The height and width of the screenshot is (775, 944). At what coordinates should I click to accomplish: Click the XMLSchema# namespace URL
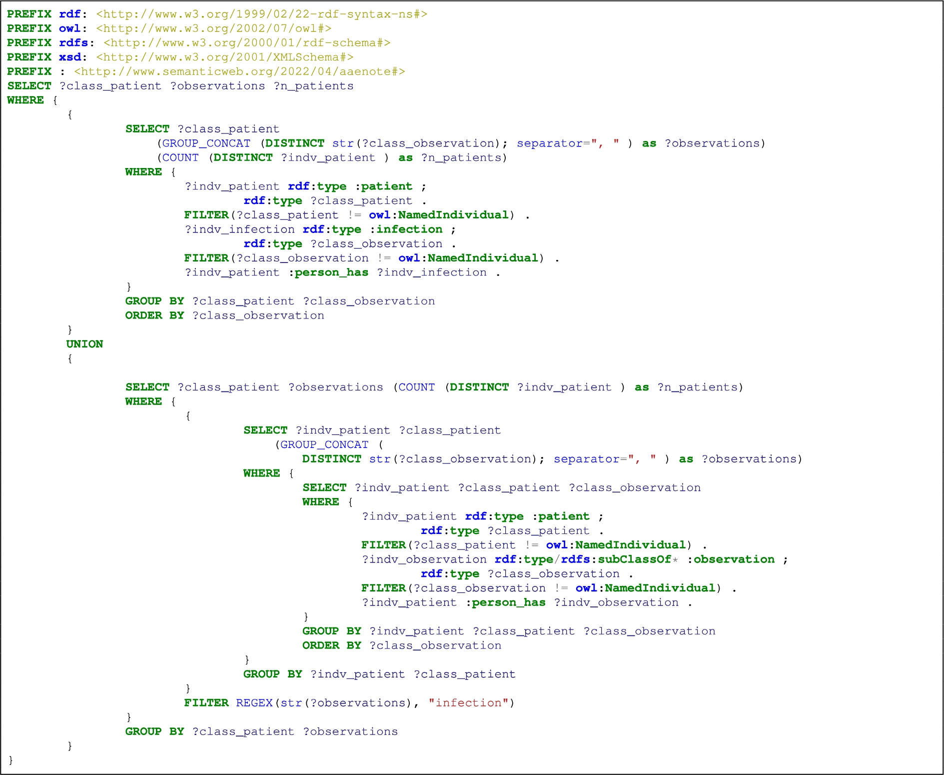(224, 57)
